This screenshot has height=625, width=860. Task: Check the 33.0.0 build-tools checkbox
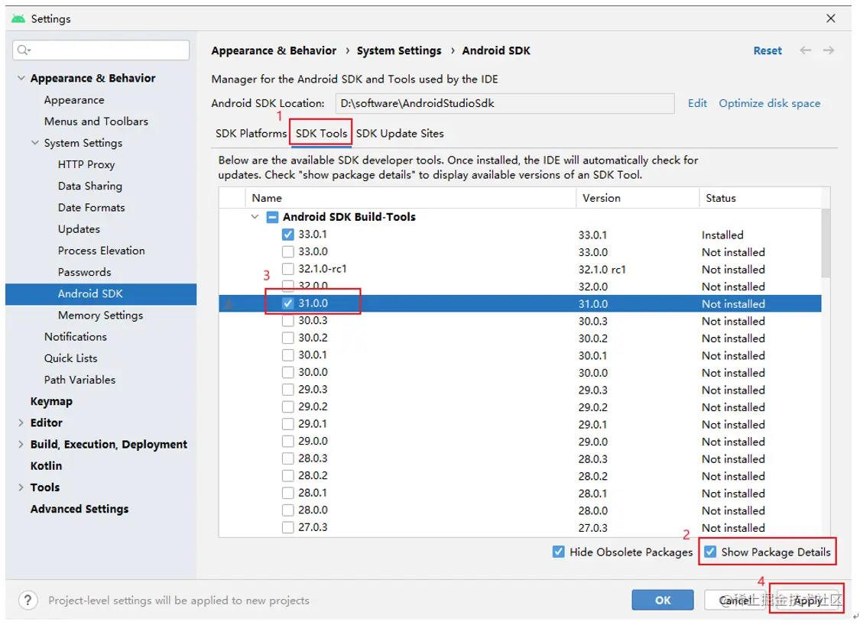click(288, 252)
